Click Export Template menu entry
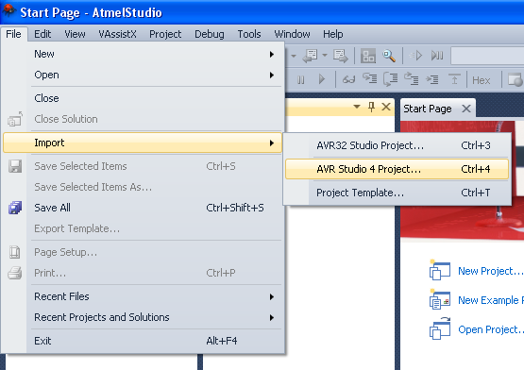Viewport: 524px width, 370px height. pos(143,228)
